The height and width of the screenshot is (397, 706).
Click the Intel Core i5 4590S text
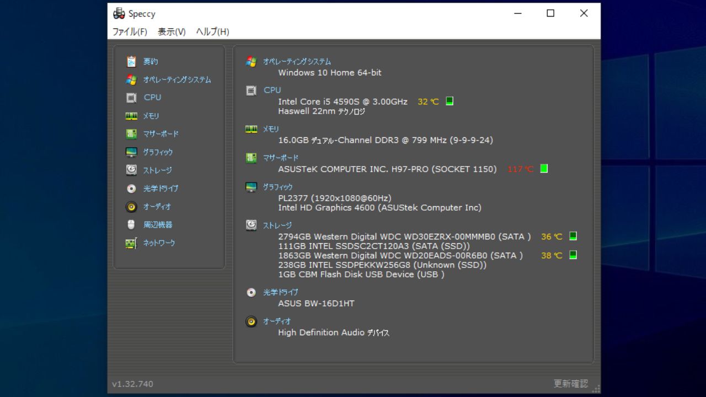(343, 101)
